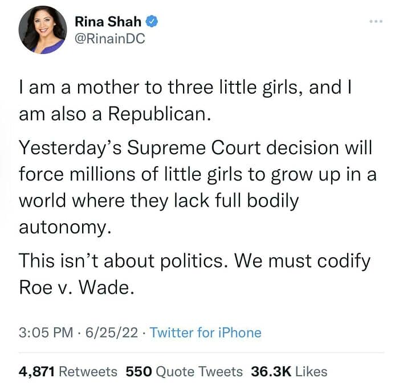Click the Twitter for iPhone source link

(206, 332)
